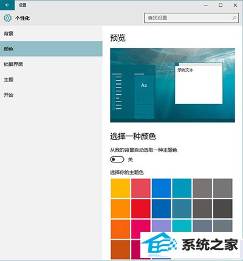Toggle automatic accent color from background
This screenshot has width=243, height=261.
tap(117, 159)
